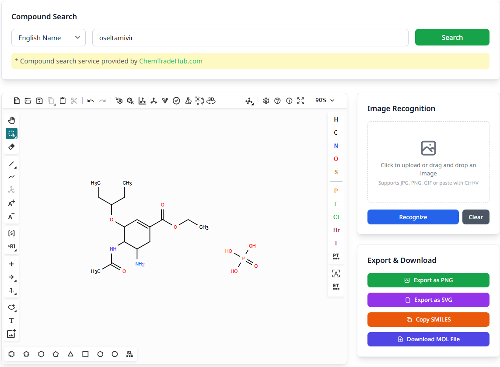Paste using the clipboard icon

63,101
